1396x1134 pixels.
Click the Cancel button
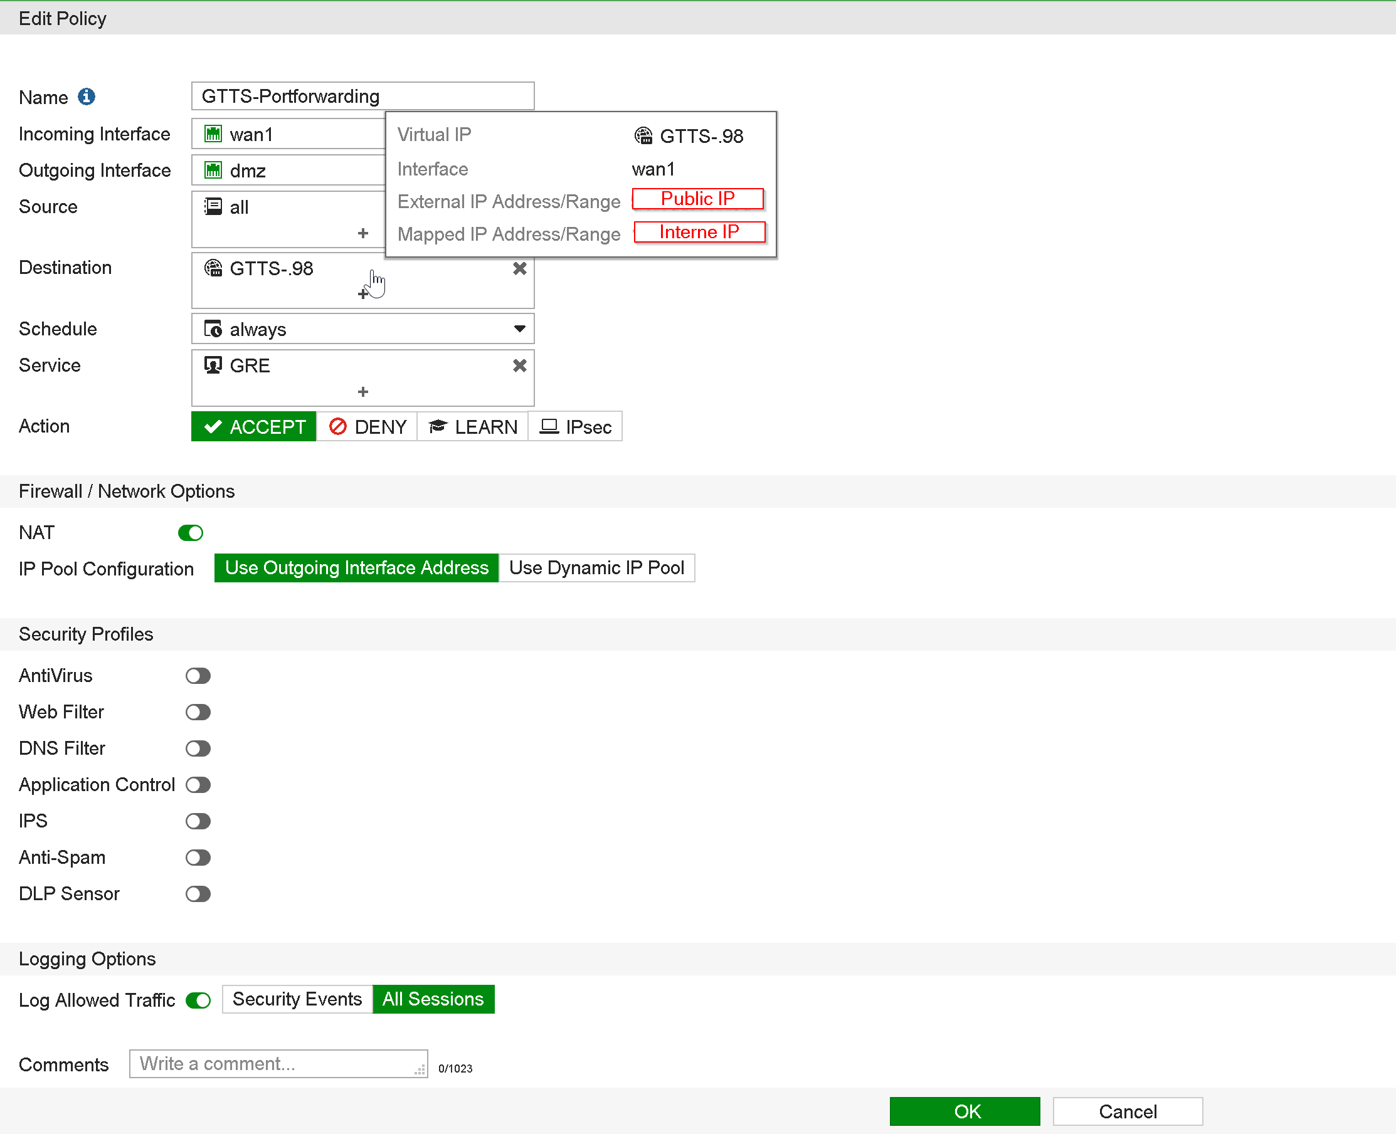click(1128, 1111)
